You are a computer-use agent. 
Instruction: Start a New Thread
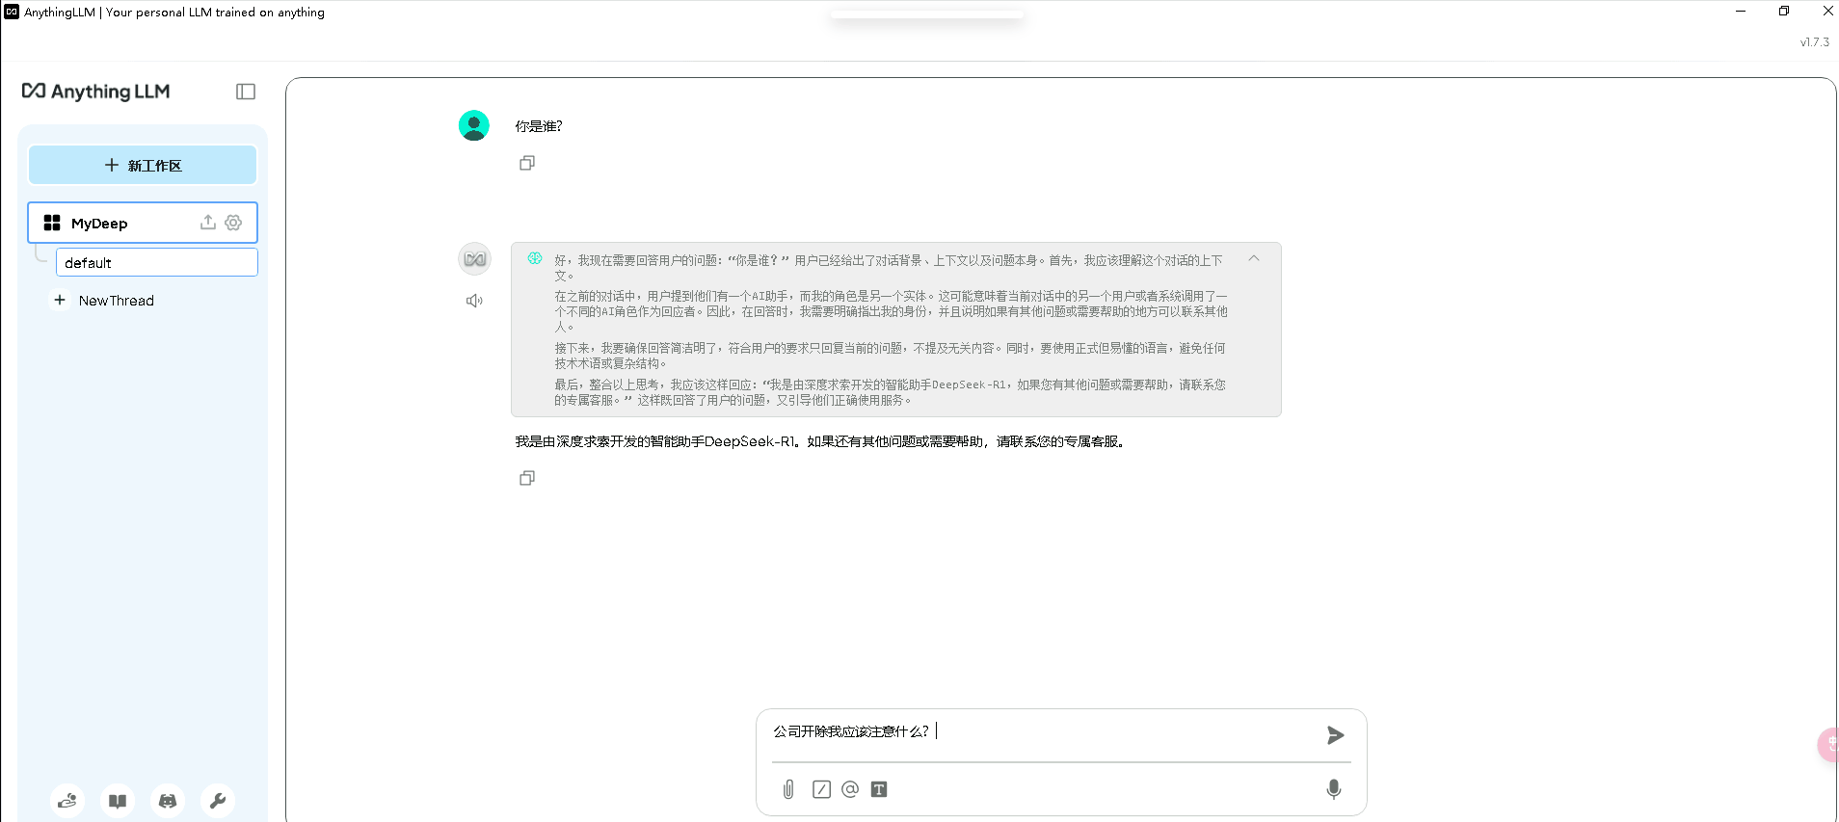[104, 301]
